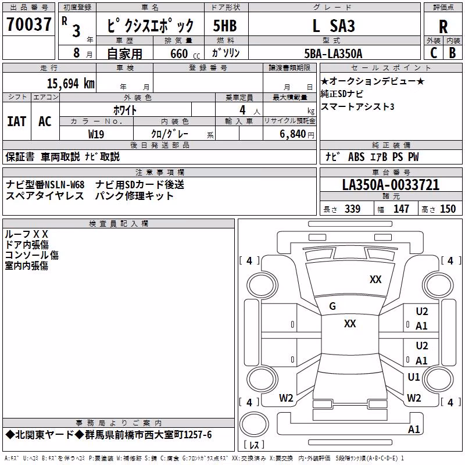
Task: Select the car name ピクシスエポック
Action: tap(150, 26)
